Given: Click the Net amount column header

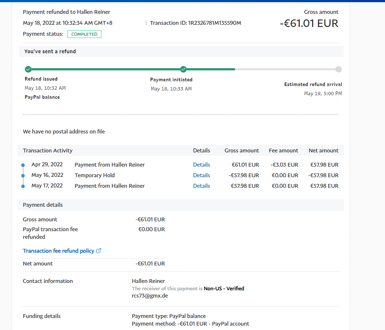Looking at the screenshot, I should pos(323,151).
